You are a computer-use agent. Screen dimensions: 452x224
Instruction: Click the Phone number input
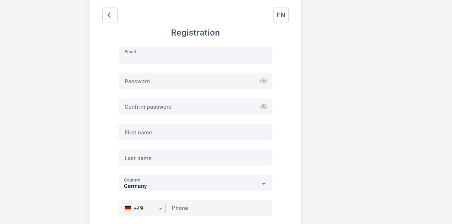tap(220, 208)
